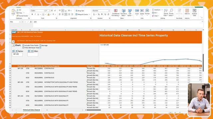Click the Insert Function fx icon
213x119 pixels.
pyautogui.click(x=31, y=22)
